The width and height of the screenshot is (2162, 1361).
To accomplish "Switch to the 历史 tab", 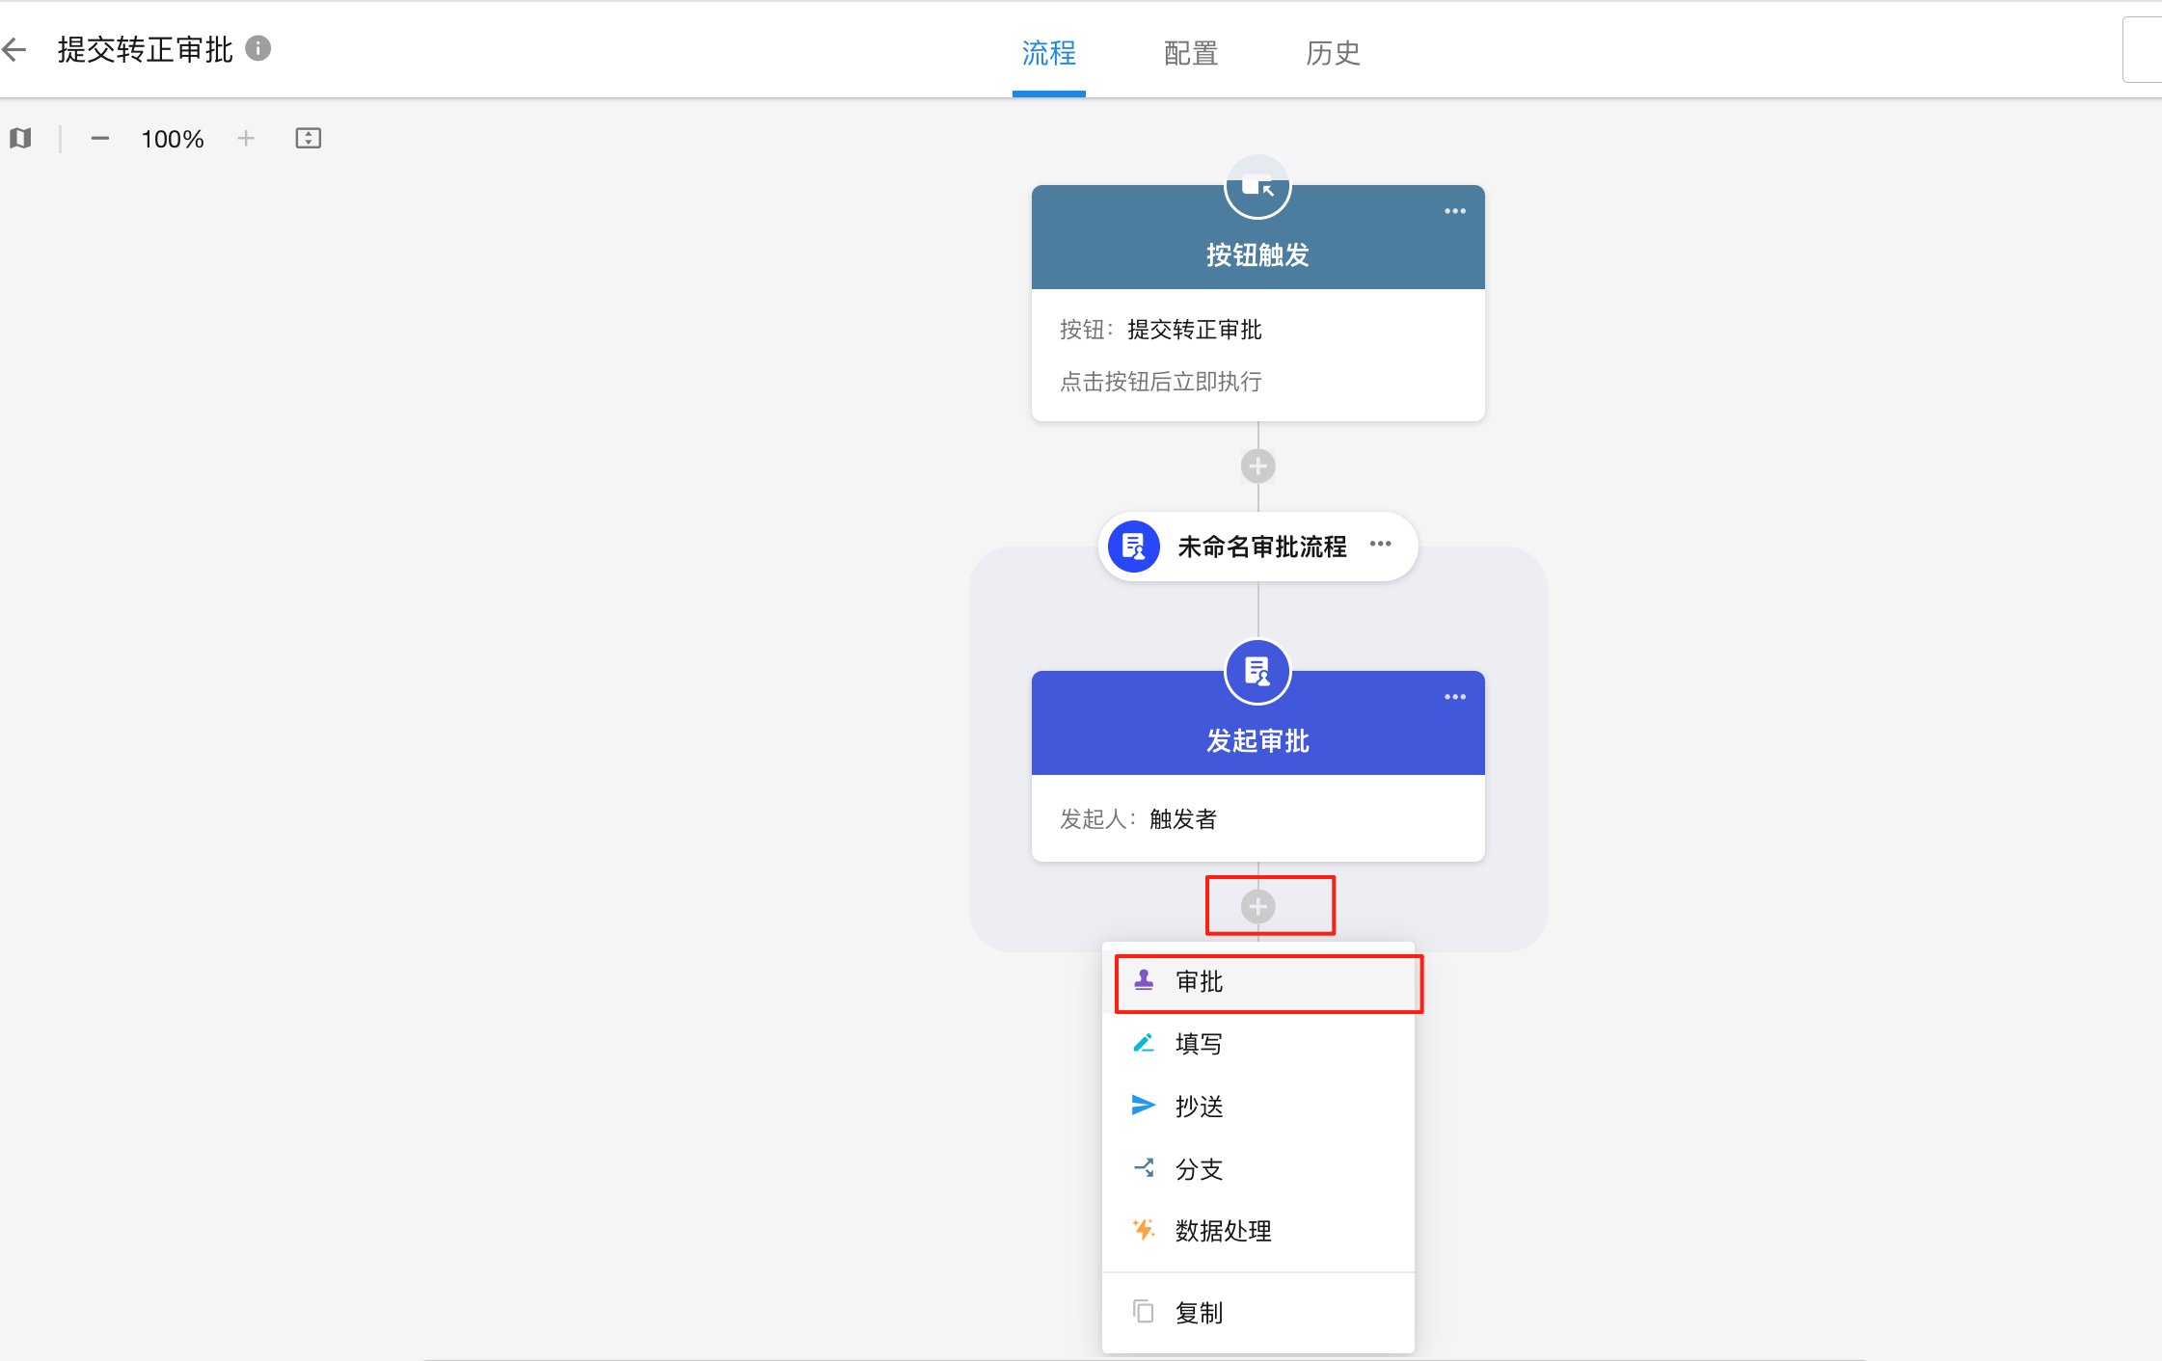I will tap(1333, 53).
